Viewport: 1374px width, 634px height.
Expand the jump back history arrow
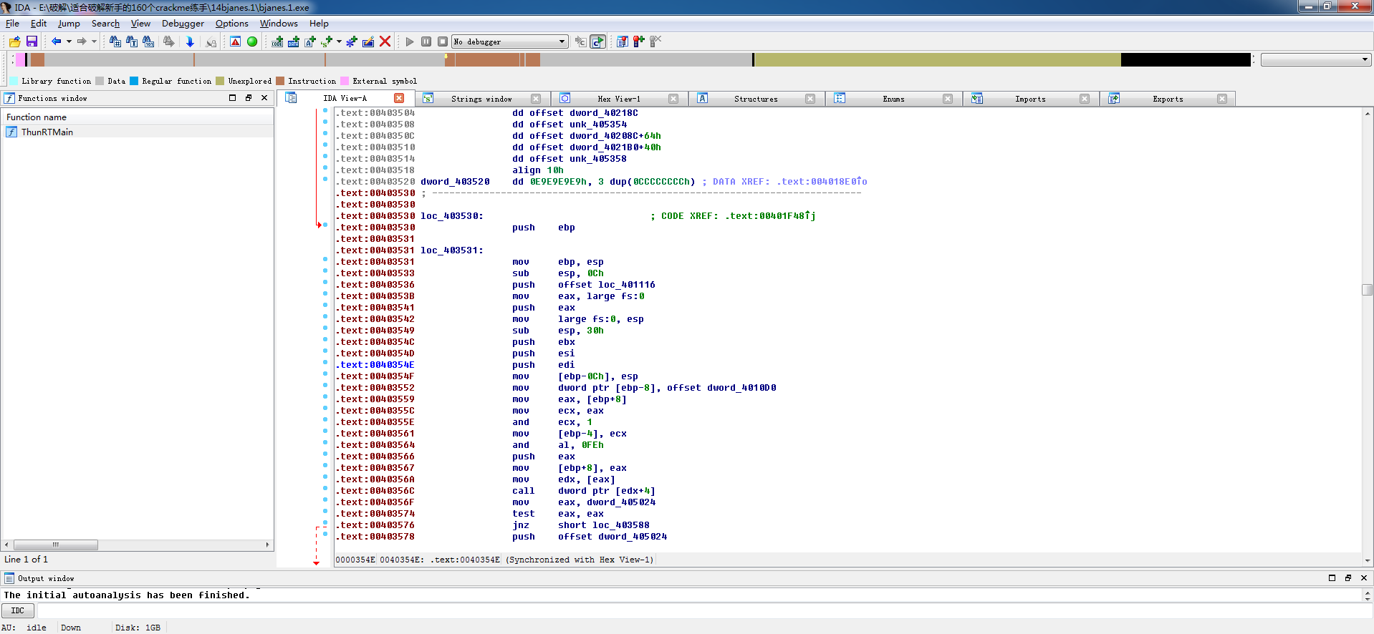[x=69, y=42]
